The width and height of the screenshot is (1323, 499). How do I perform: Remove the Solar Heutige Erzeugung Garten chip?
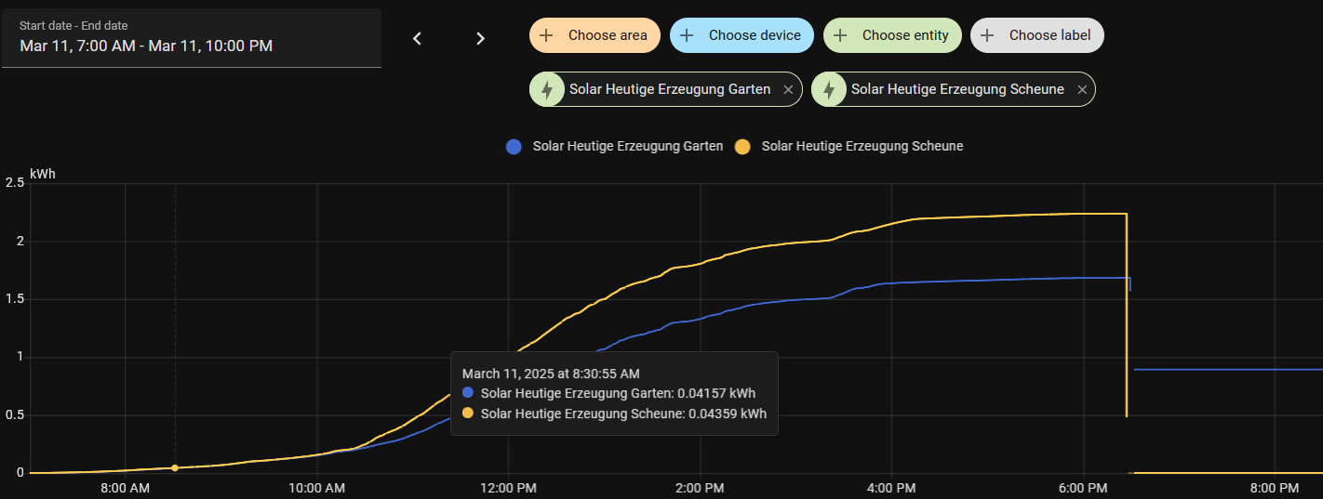[788, 90]
